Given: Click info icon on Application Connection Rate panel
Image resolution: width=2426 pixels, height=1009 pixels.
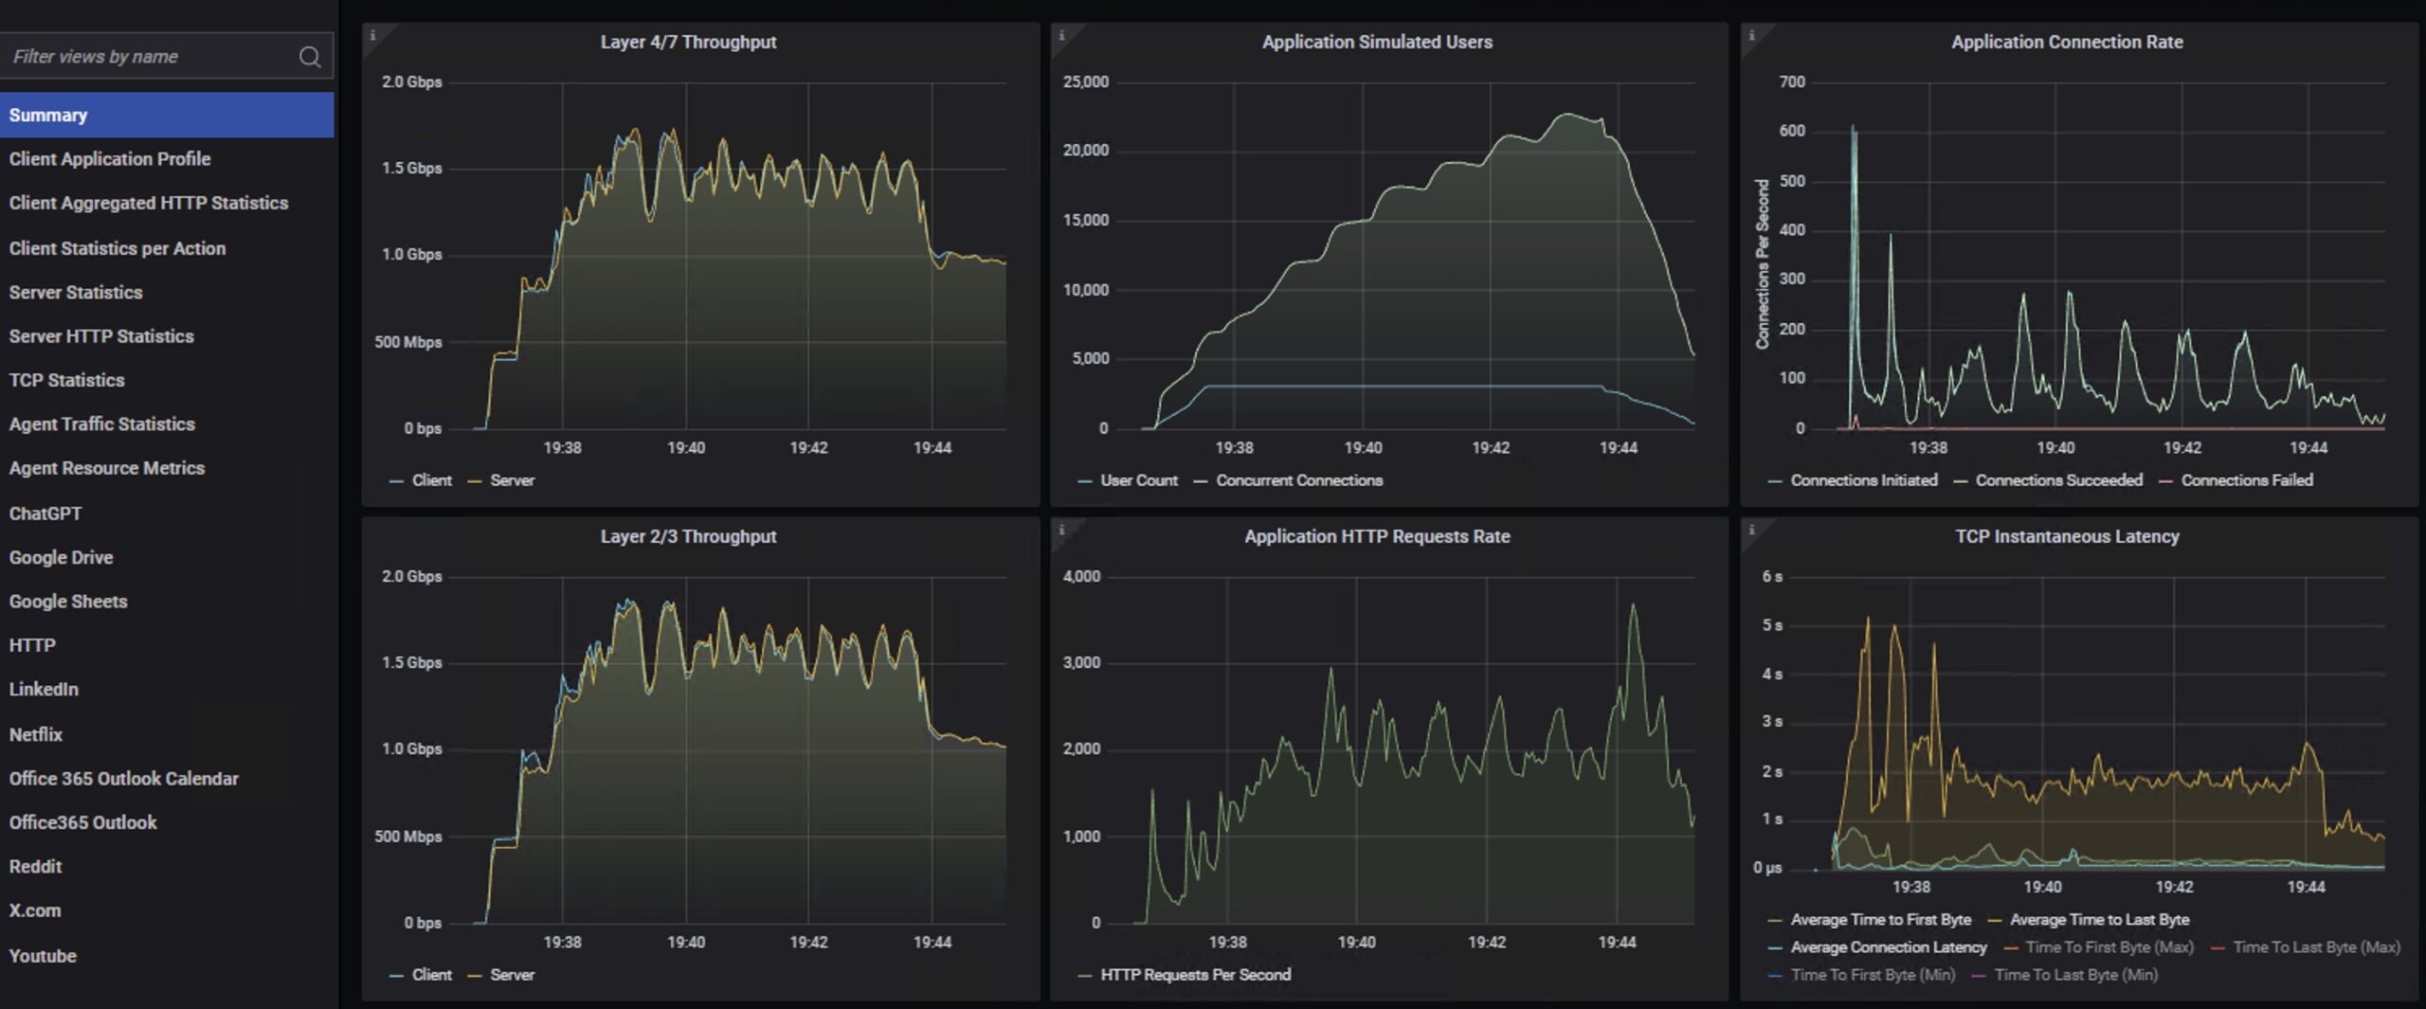Looking at the screenshot, I should (1751, 36).
